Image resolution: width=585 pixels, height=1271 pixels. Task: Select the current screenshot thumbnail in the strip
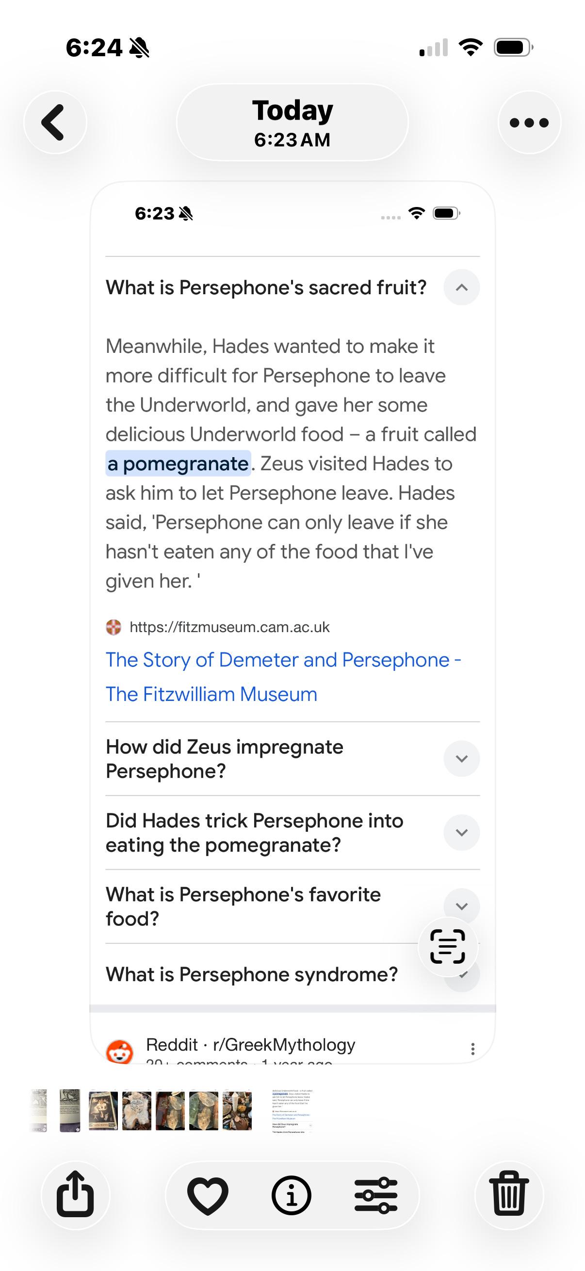click(292, 1111)
